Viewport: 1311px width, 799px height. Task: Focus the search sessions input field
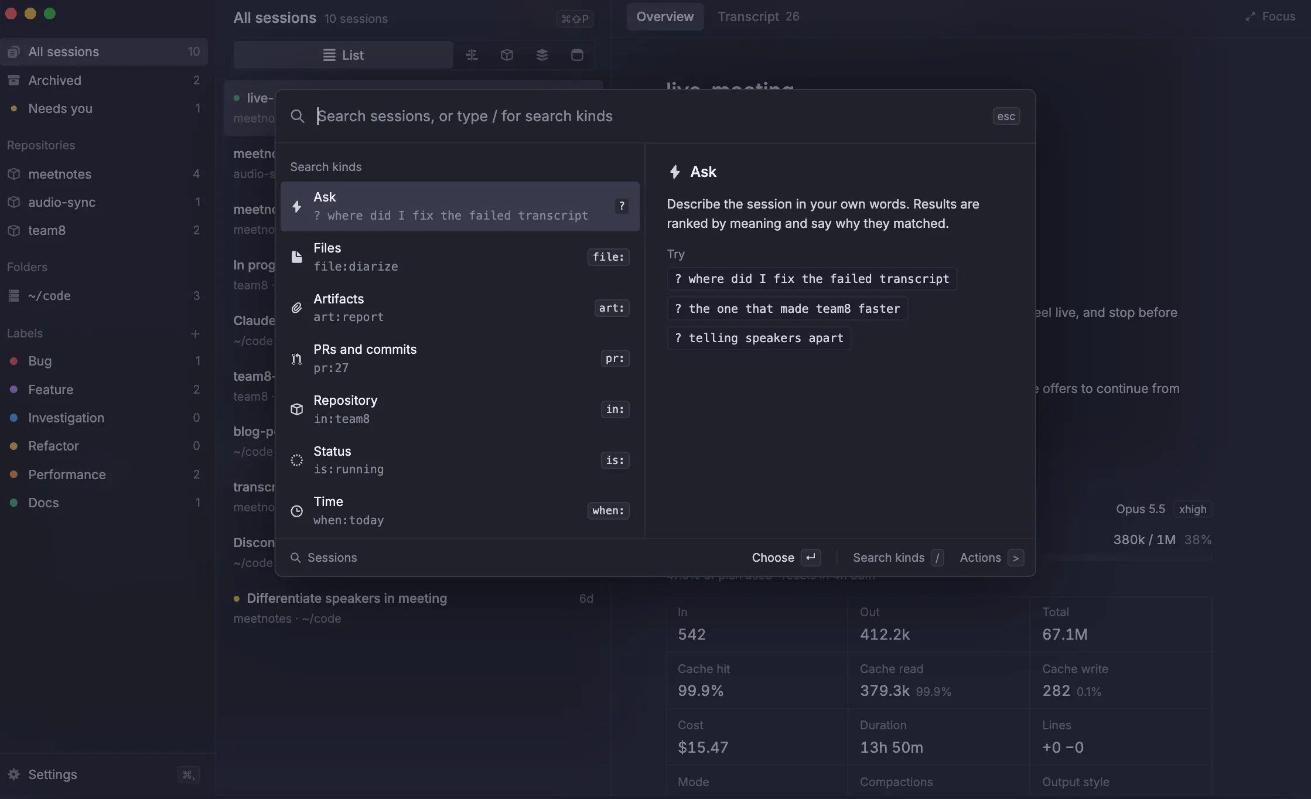click(650, 116)
